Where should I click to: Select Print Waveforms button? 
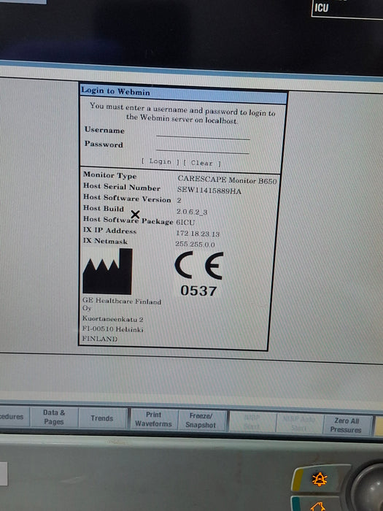[153, 419]
